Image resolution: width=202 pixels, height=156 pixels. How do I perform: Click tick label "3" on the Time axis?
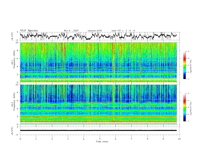68,139
